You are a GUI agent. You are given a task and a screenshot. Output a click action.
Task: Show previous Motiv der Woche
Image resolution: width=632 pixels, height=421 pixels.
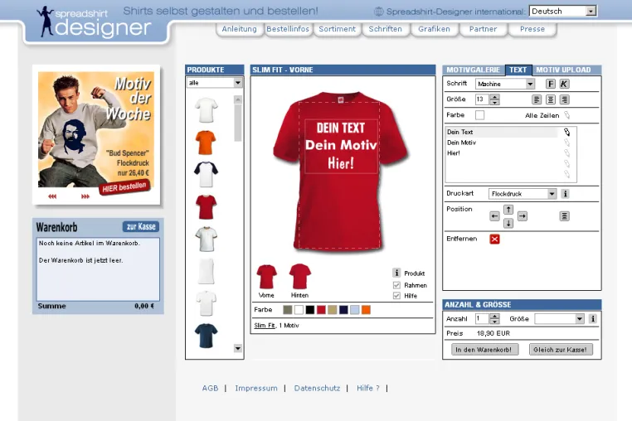click(x=52, y=196)
